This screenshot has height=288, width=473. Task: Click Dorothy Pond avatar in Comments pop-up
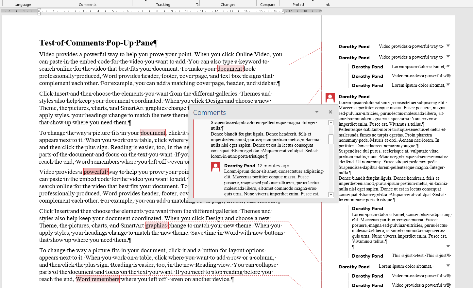pos(216,167)
